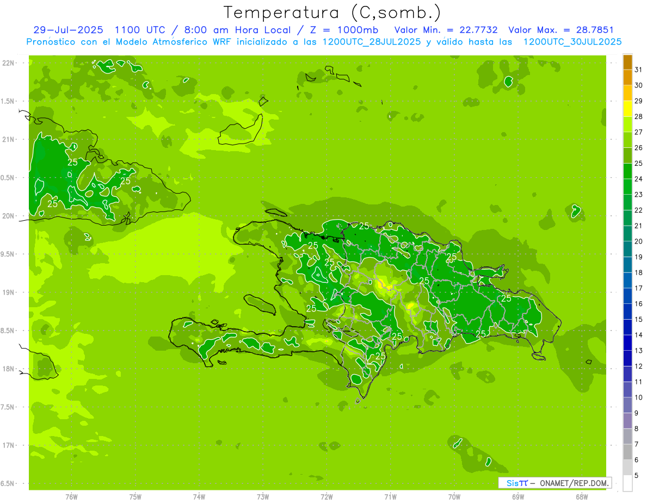Click latitude axis label "22N"

click(x=9, y=63)
